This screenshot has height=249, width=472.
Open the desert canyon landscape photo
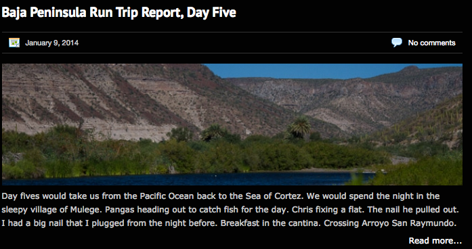pyautogui.click(x=232, y=124)
